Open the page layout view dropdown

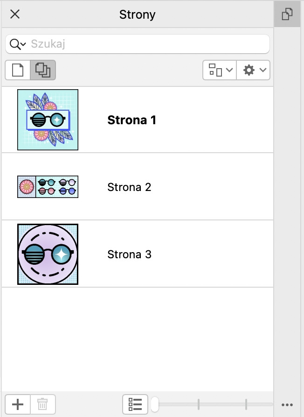[220, 70]
